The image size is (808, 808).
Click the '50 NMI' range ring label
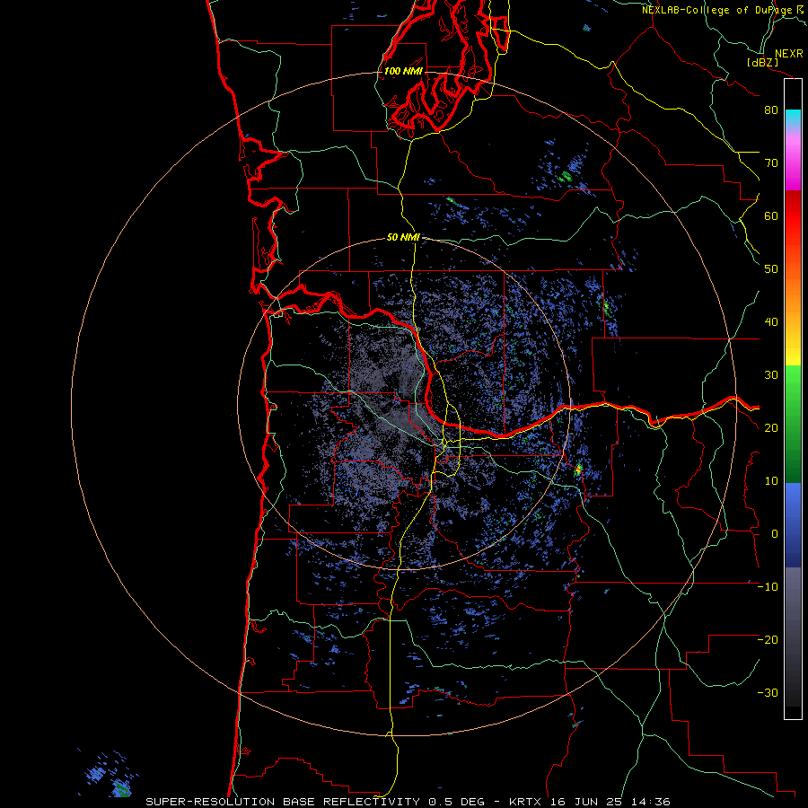[403, 237]
